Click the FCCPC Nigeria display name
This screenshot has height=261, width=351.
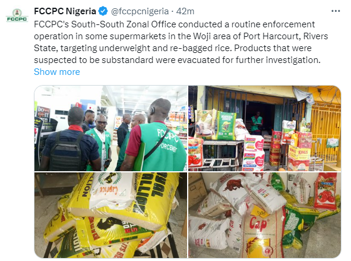(x=65, y=11)
